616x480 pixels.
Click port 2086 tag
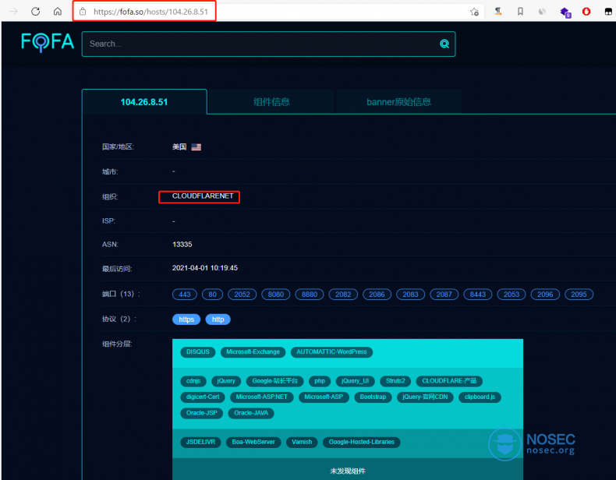[x=377, y=295]
